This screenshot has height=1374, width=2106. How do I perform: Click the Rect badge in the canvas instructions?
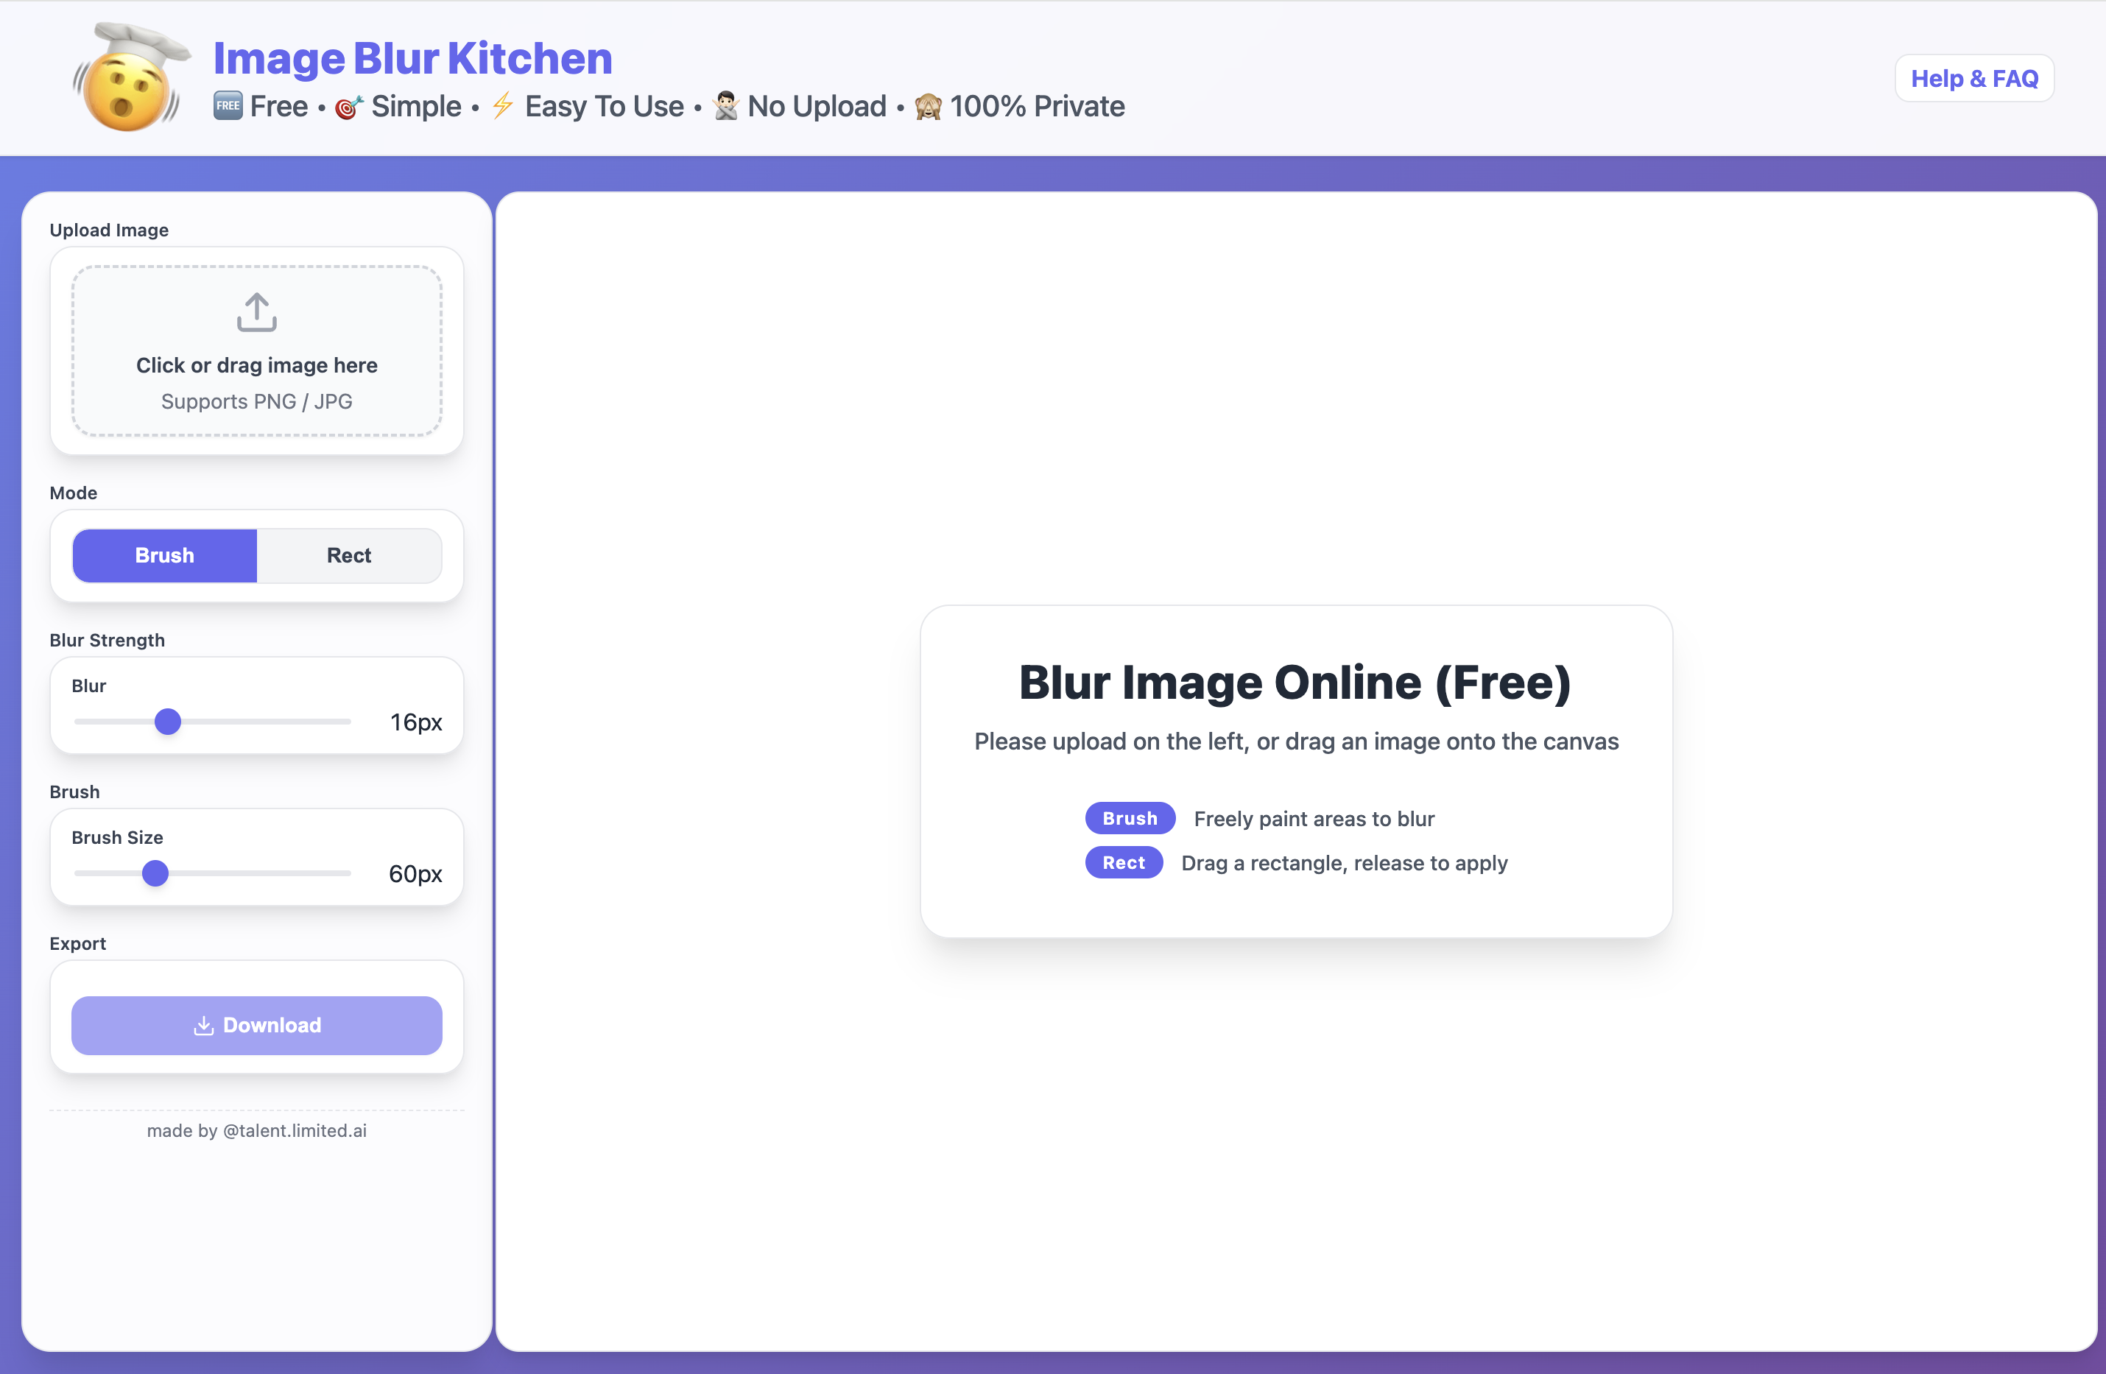(1124, 863)
